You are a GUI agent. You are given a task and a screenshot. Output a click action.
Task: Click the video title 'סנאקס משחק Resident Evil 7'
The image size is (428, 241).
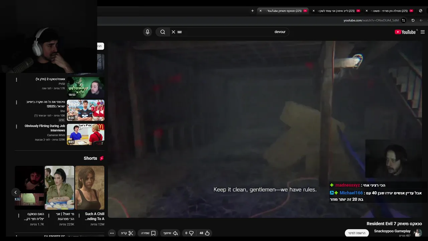(x=394, y=224)
